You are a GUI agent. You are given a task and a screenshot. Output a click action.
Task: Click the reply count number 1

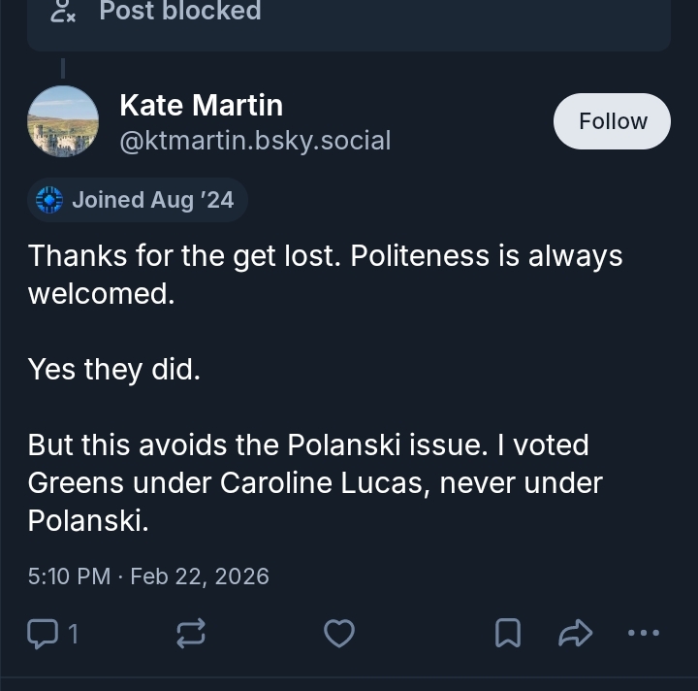73,634
